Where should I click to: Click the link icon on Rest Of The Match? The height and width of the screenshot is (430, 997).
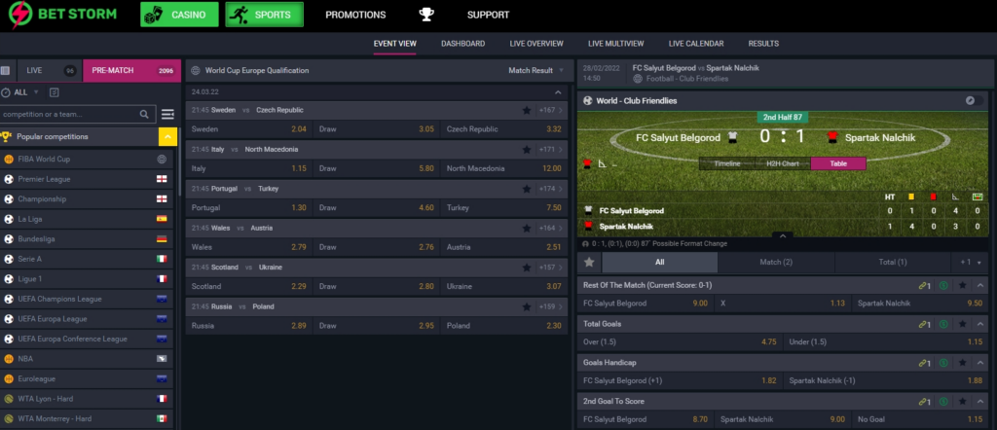click(925, 285)
